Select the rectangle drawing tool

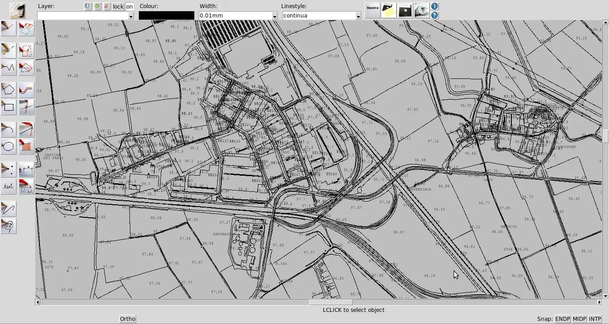point(9,107)
